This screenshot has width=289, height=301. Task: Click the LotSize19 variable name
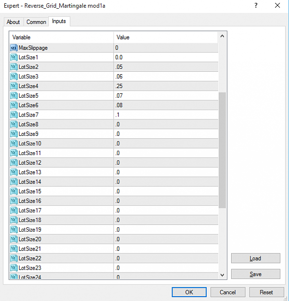[x=30, y=230]
